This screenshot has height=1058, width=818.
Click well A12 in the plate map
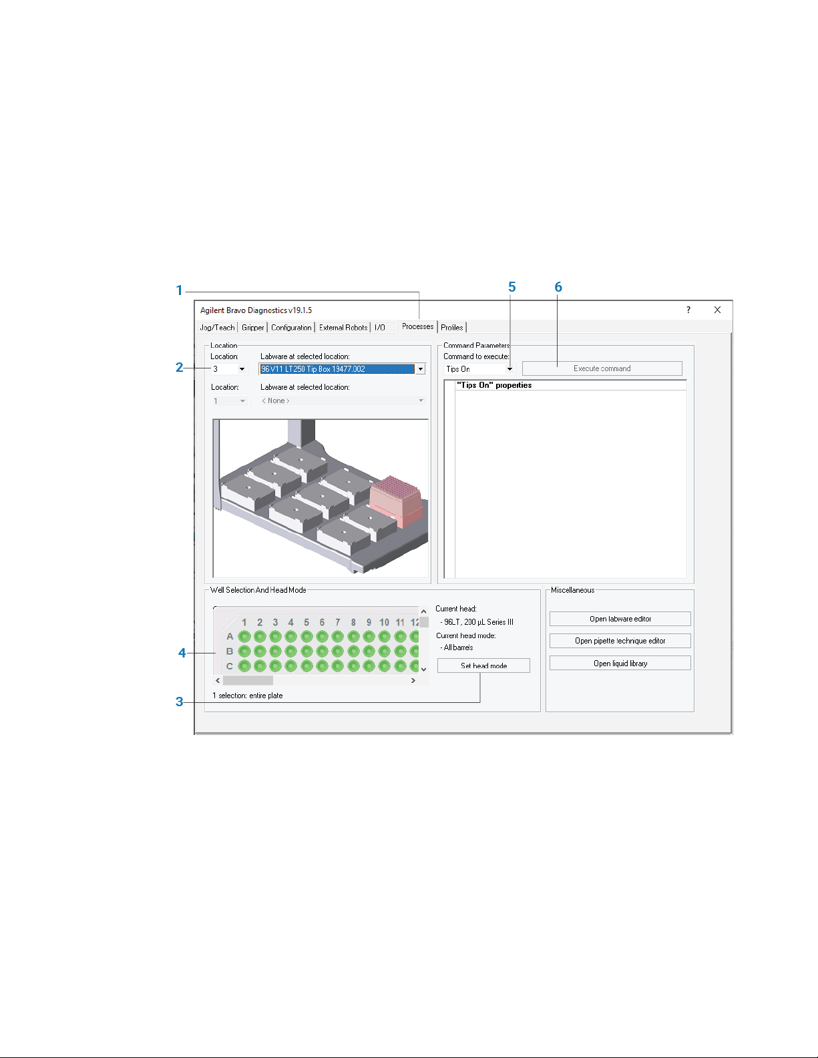pos(415,637)
